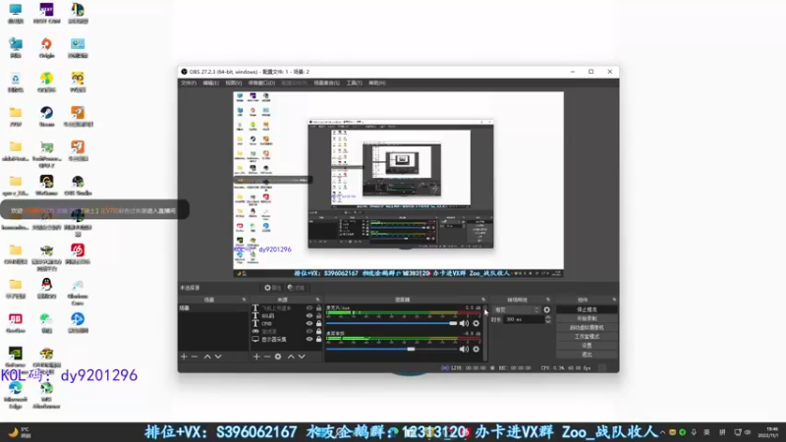Viewport: 786px width, 442px height.
Task: Move selected source up with chevron
Action: tap(291, 357)
